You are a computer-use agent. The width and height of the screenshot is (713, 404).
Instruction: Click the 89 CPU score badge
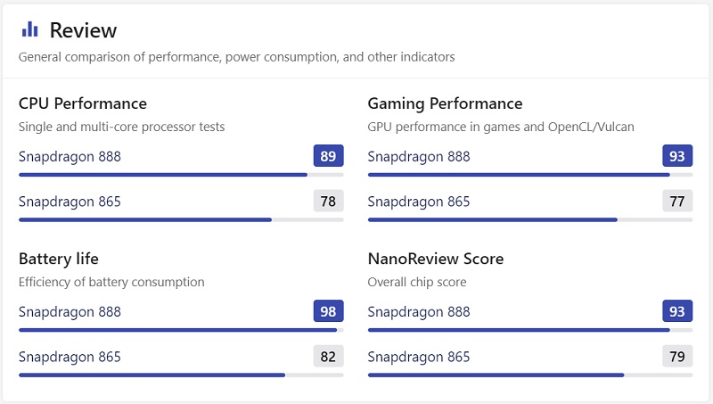pyautogui.click(x=328, y=157)
